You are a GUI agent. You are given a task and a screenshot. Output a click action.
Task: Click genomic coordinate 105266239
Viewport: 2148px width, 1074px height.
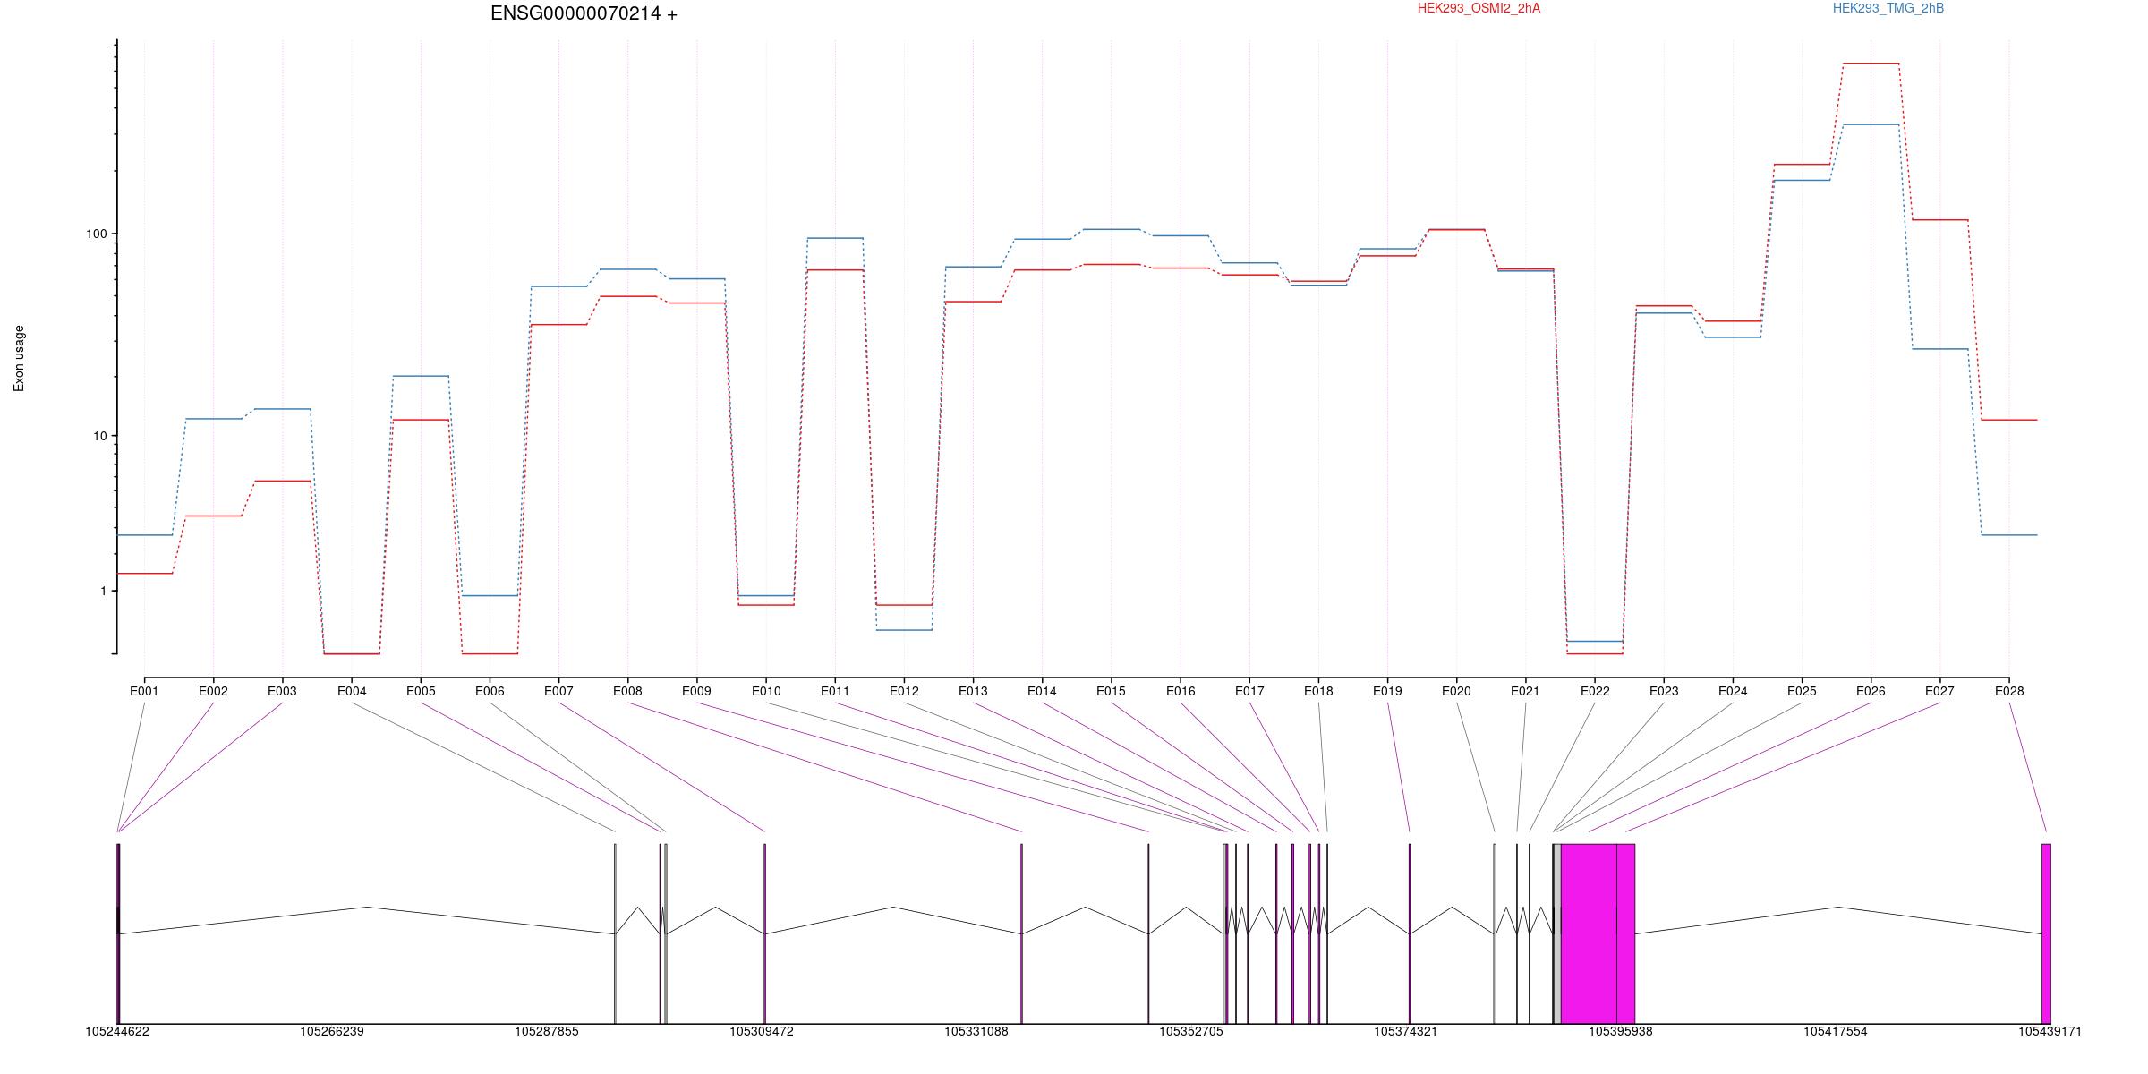point(332,1031)
